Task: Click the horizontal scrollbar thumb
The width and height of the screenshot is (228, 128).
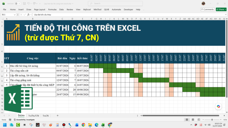Action: pos(181,116)
